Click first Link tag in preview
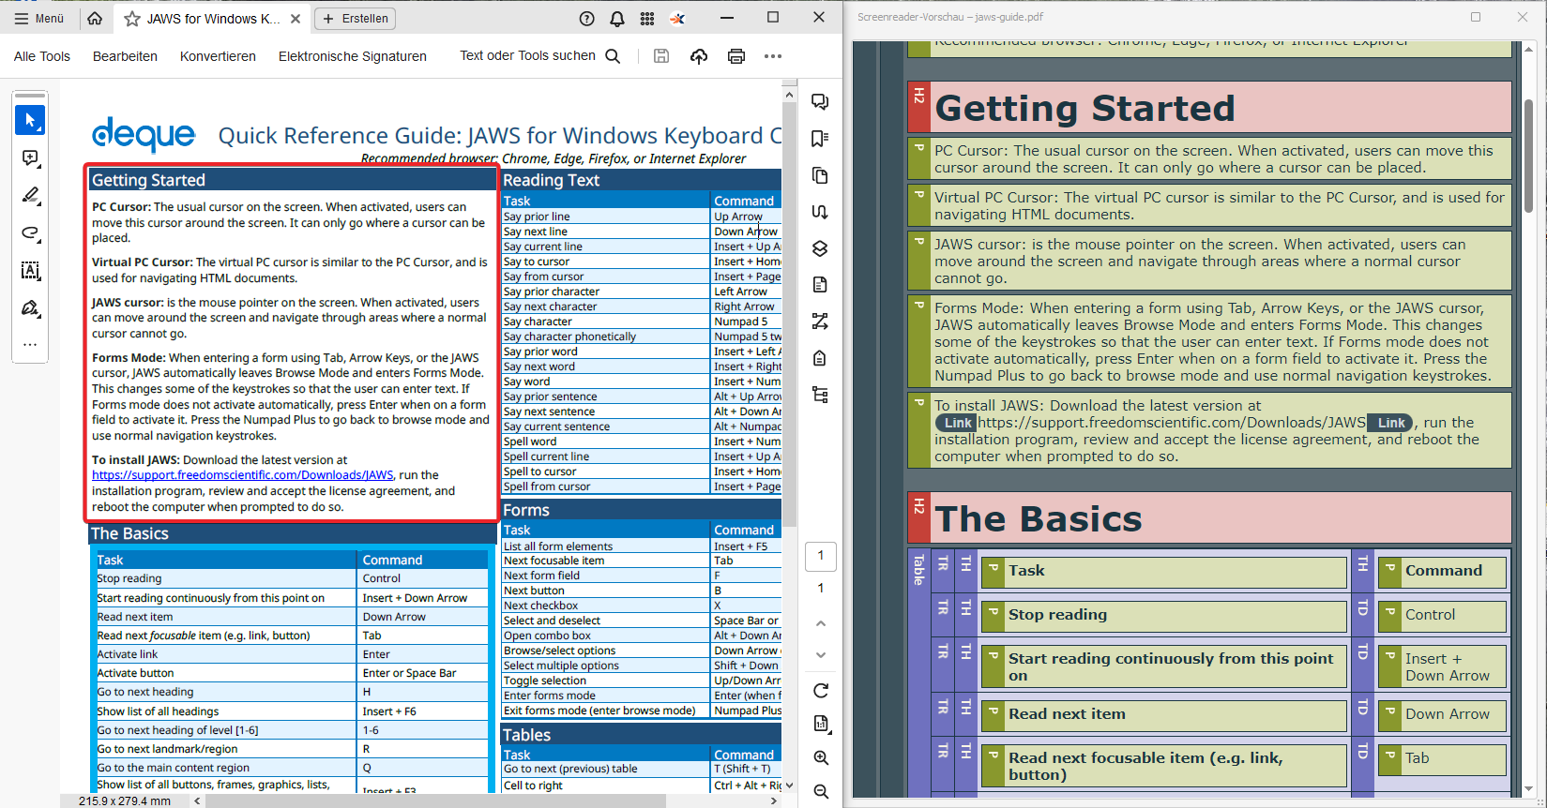 (957, 423)
